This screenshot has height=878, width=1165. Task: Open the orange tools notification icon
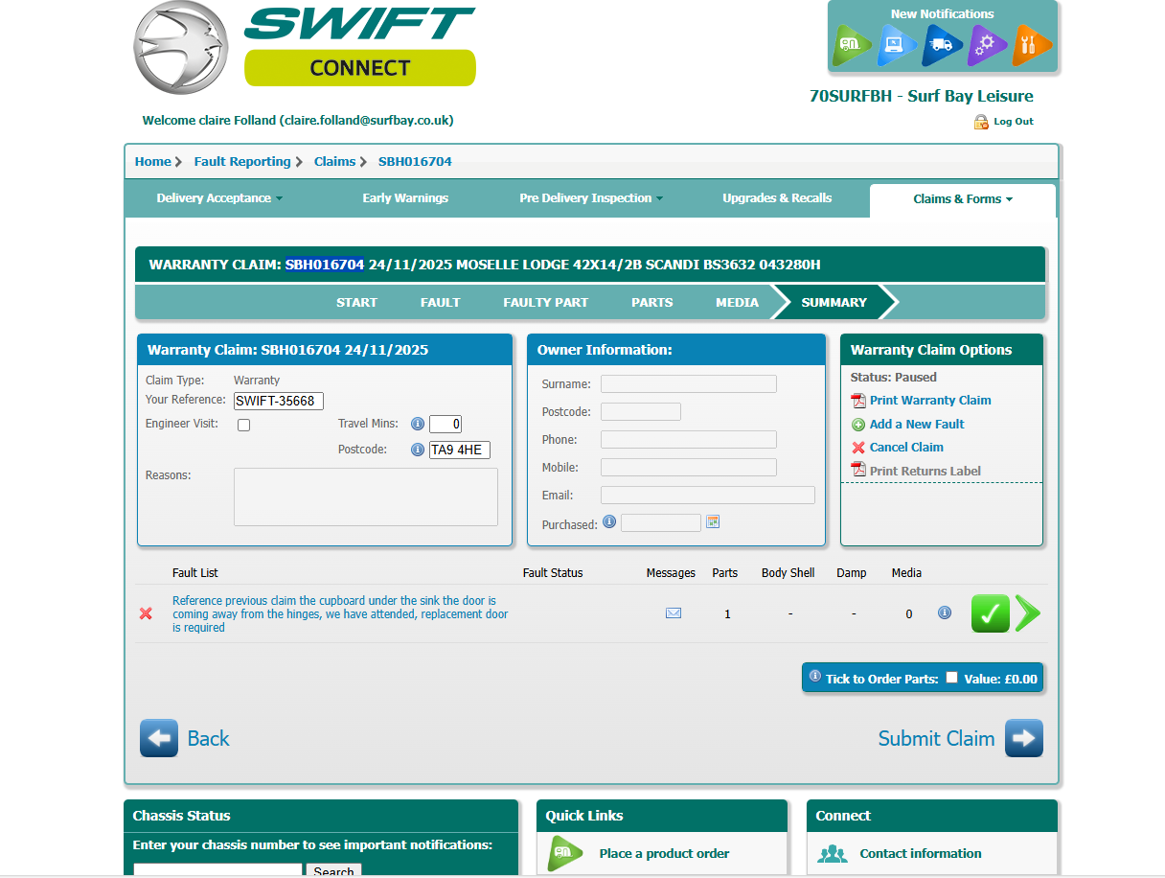pos(1032,45)
